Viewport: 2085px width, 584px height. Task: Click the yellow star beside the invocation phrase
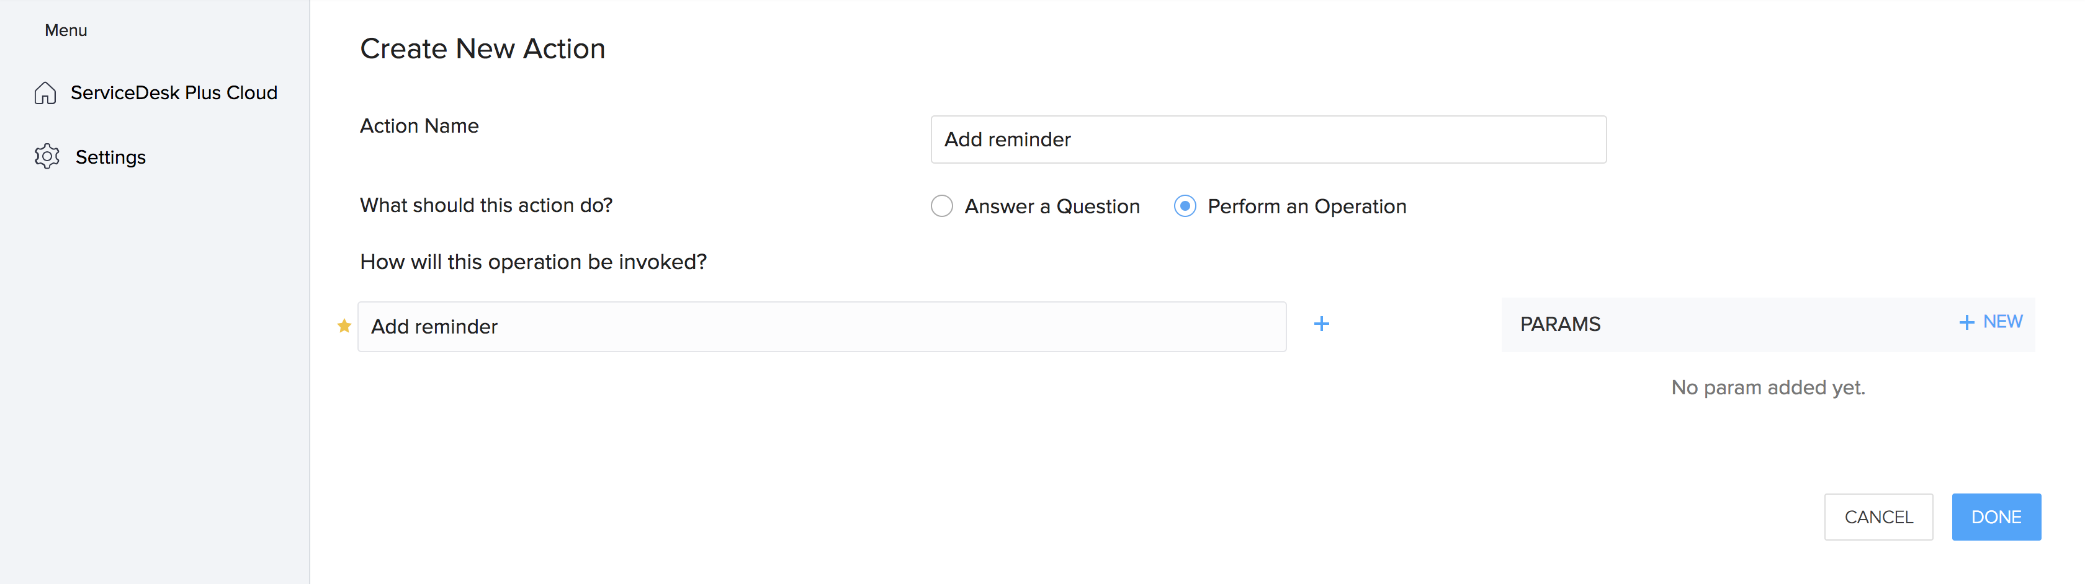tap(344, 326)
